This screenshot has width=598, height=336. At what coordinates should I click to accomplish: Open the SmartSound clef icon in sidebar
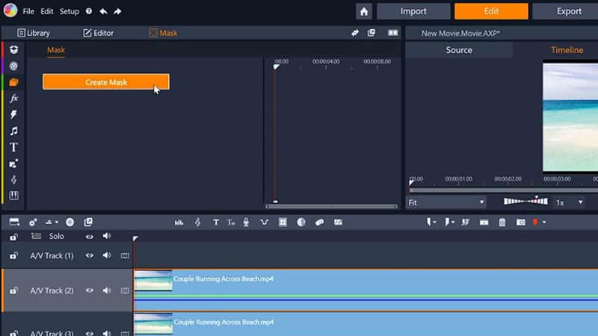pos(13,180)
